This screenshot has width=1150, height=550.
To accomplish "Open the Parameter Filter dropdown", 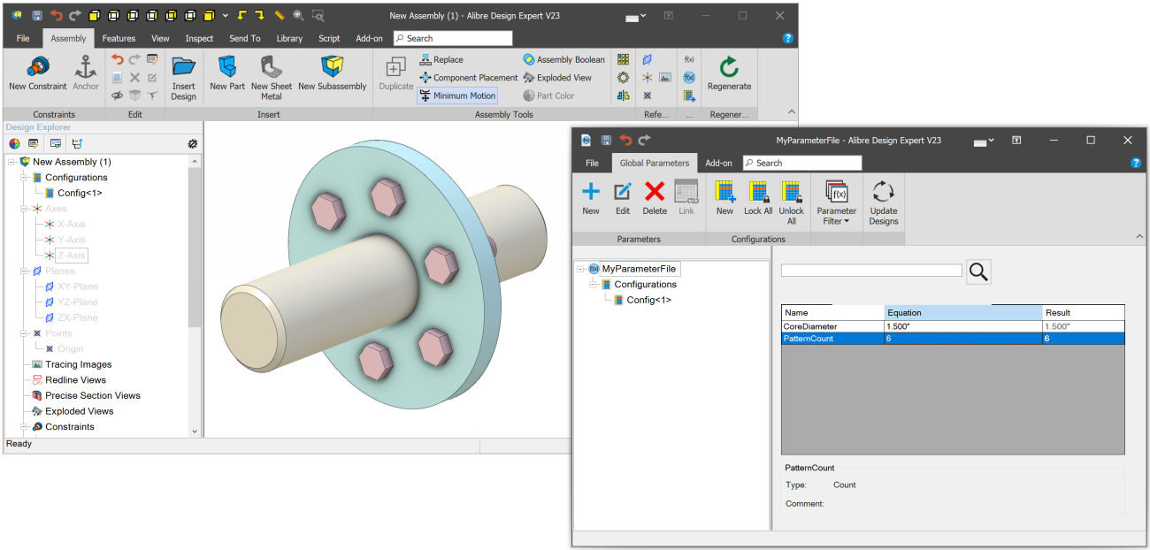I will click(837, 202).
